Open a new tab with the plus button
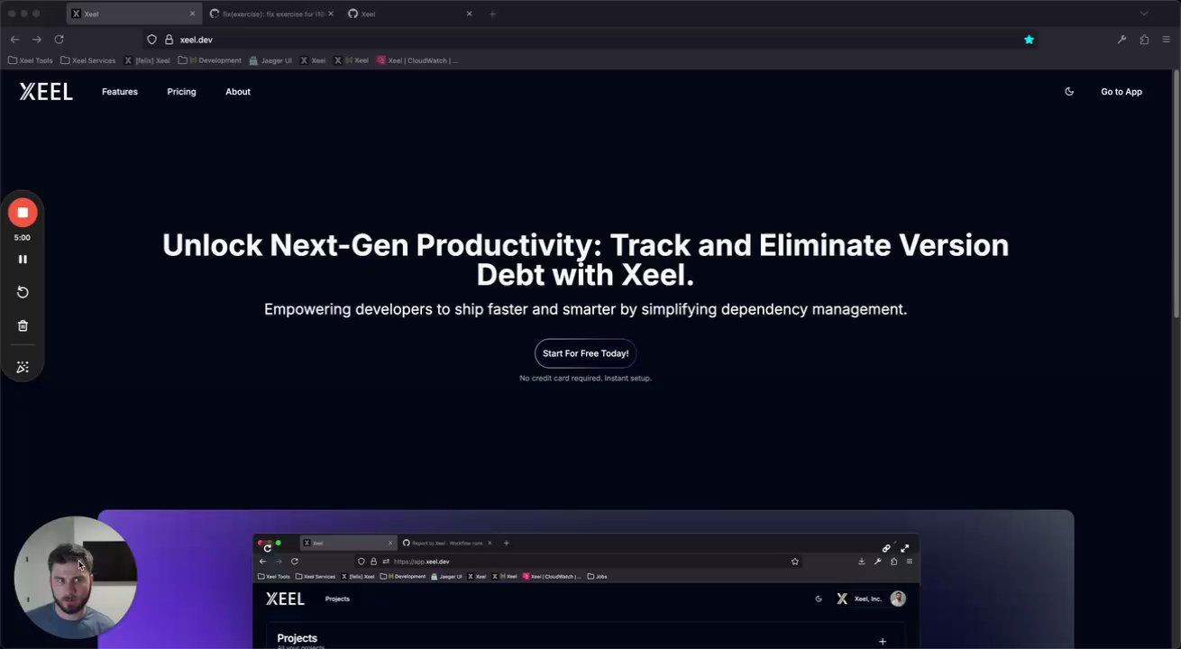This screenshot has height=649, width=1181. click(x=492, y=14)
